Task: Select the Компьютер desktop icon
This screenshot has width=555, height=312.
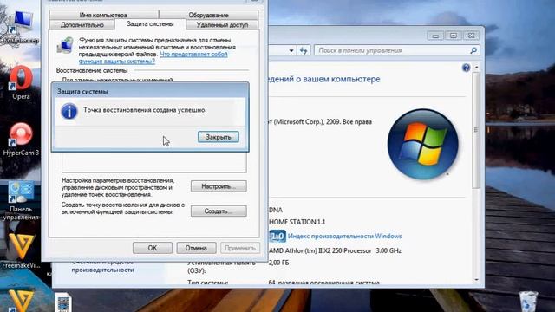Action: click(x=21, y=27)
